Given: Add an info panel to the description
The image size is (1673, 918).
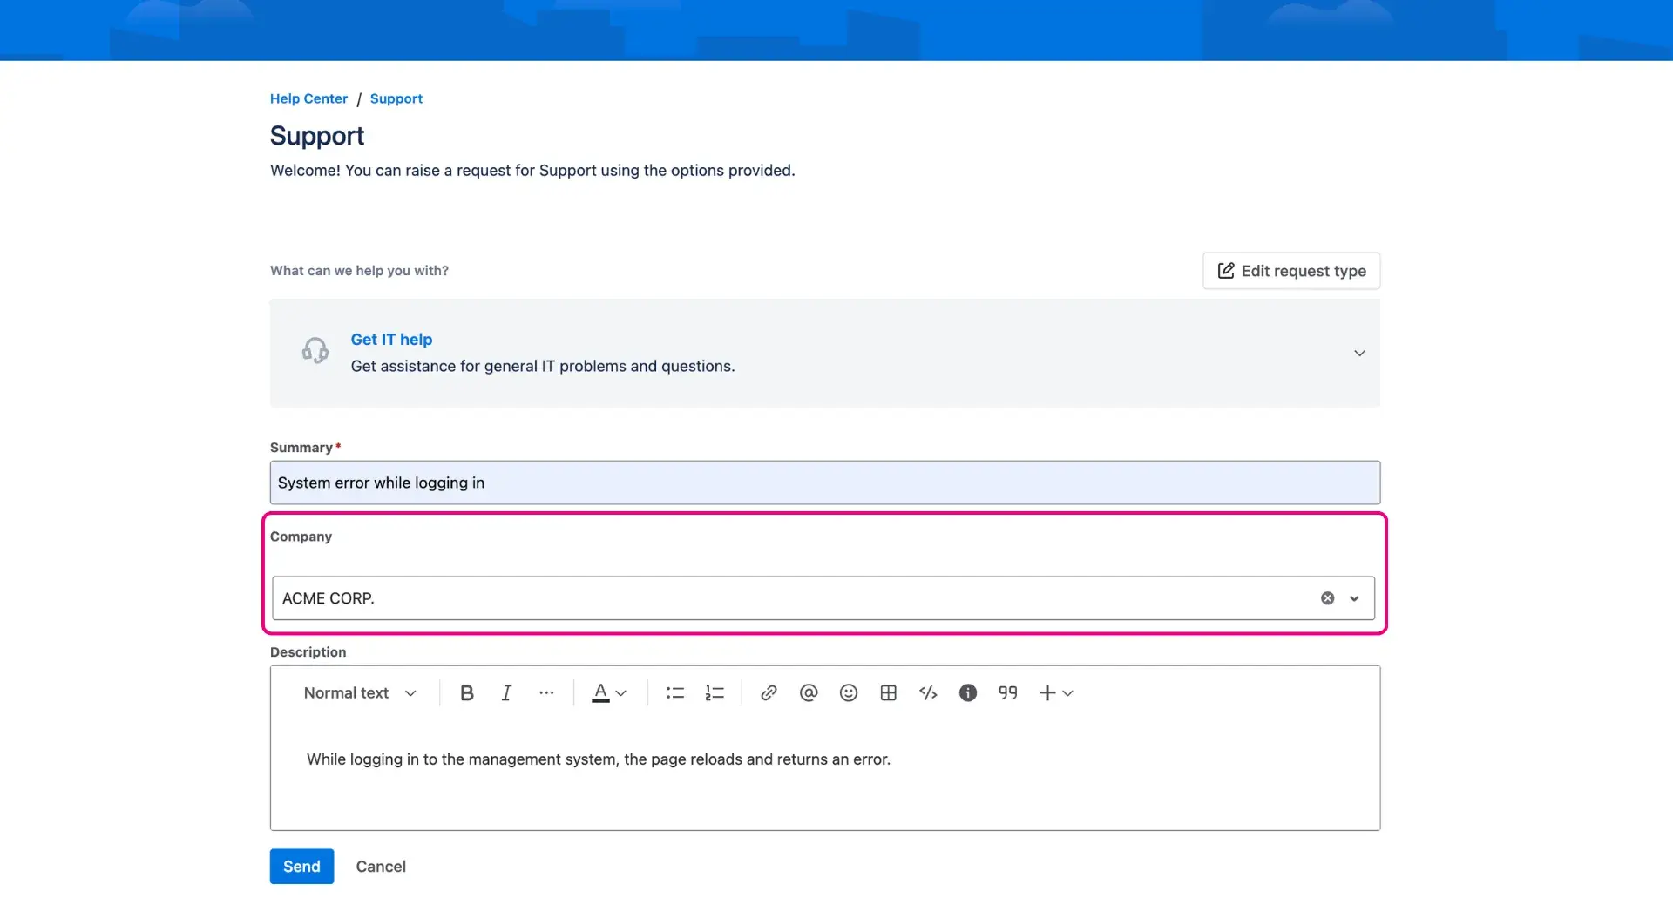Looking at the screenshot, I should click(x=967, y=692).
